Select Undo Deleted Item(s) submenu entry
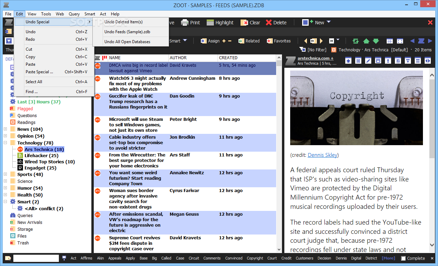 click(x=131, y=22)
